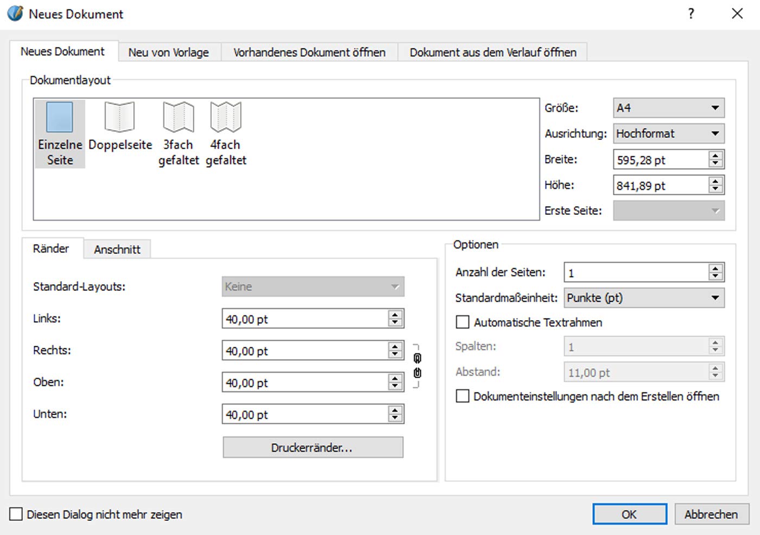Open Vorhandenes Dokument öffnen tab
The image size is (760, 535).
click(x=309, y=53)
